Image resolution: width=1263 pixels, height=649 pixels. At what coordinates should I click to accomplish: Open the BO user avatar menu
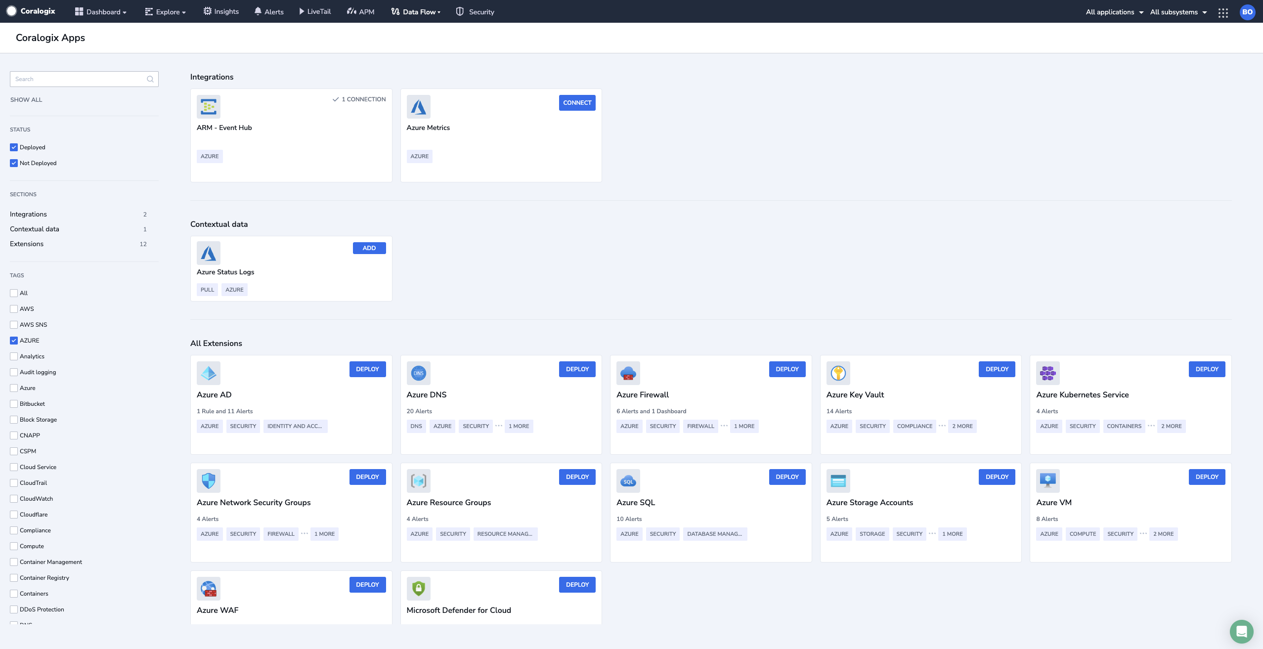point(1247,12)
